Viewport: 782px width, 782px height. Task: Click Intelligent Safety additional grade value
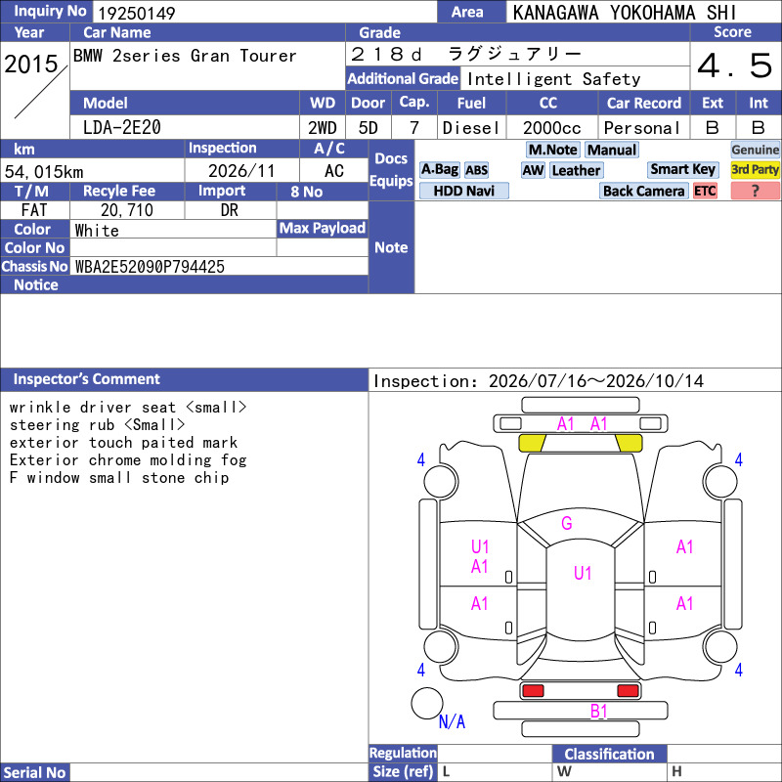(x=553, y=79)
